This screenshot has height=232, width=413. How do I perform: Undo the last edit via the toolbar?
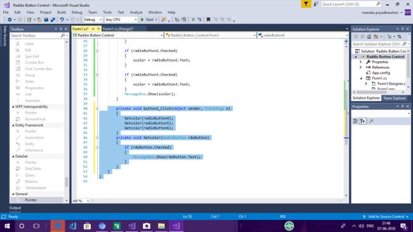62,20
